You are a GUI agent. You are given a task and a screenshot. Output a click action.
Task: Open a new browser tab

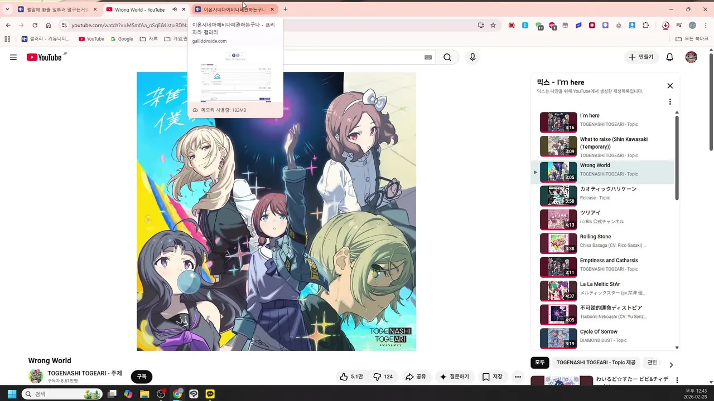click(285, 9)
